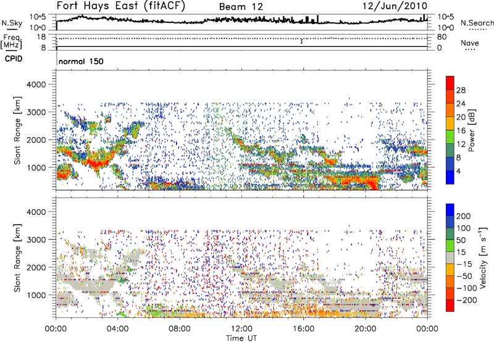This screenshot has width=494, height=342.
Task: Click the 'N.Sky' legend label
Action: coord(12,23)
